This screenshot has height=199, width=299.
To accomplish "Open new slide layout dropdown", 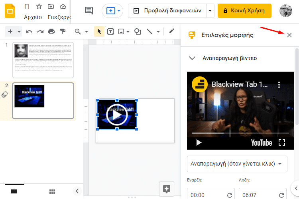I will [19, 31].
